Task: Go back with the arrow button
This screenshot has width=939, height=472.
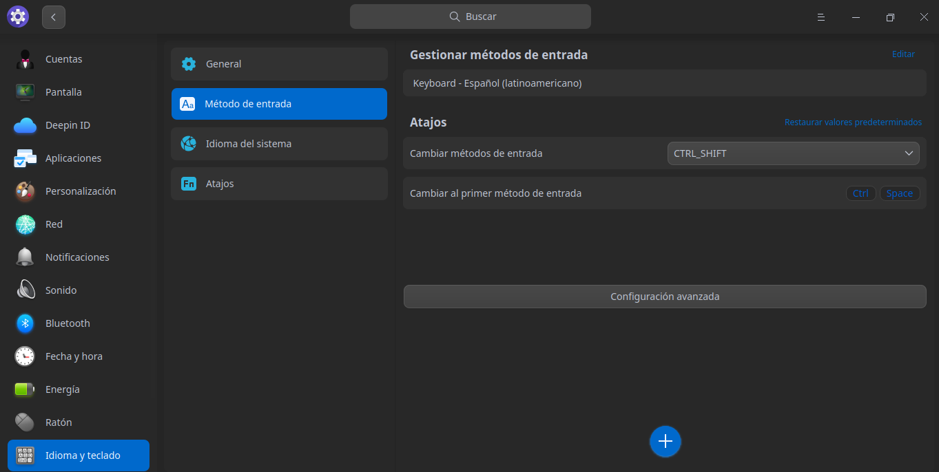Action: tap(54, 17)
